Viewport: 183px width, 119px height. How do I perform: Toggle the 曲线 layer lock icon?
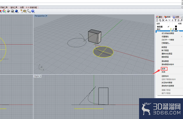(x=173, y=29)
